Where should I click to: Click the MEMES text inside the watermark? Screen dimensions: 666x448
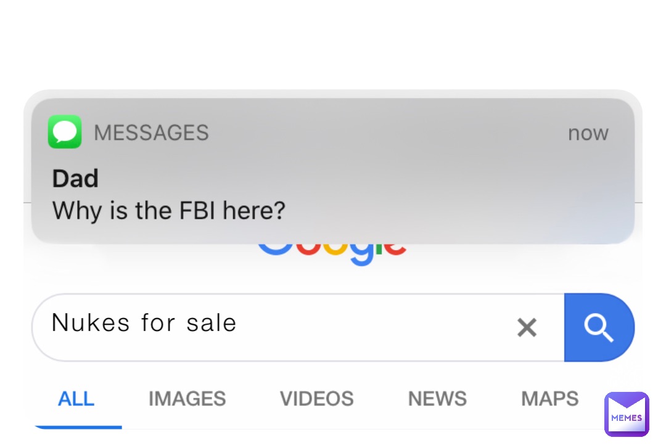click(x=627, y=418)
